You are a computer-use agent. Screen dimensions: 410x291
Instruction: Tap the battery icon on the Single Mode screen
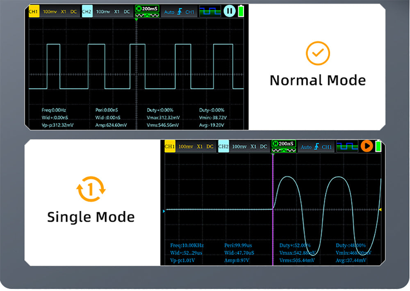378,147
